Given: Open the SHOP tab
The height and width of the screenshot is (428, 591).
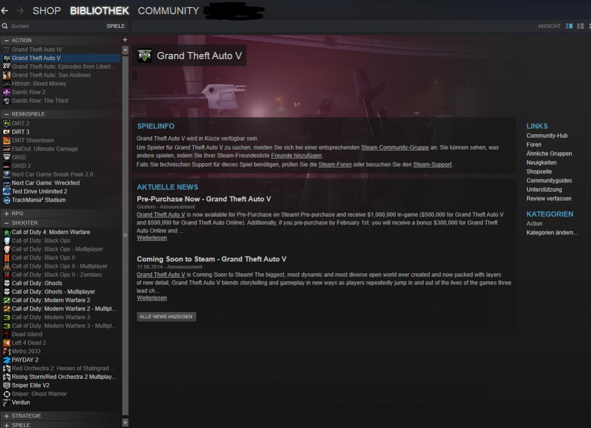Looking at the screenshot, I should click(x=47, y=11).
